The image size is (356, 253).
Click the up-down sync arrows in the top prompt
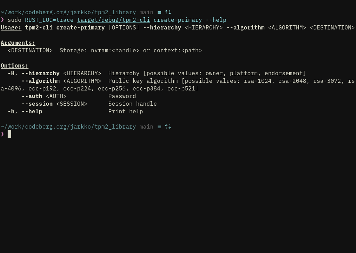click(168, 12)
